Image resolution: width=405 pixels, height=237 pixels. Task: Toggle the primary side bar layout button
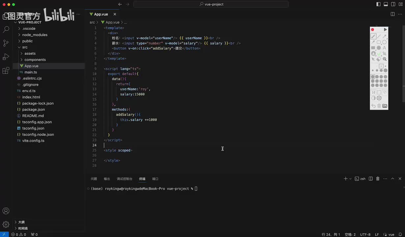pyautogui.click(x=378, y=4)
